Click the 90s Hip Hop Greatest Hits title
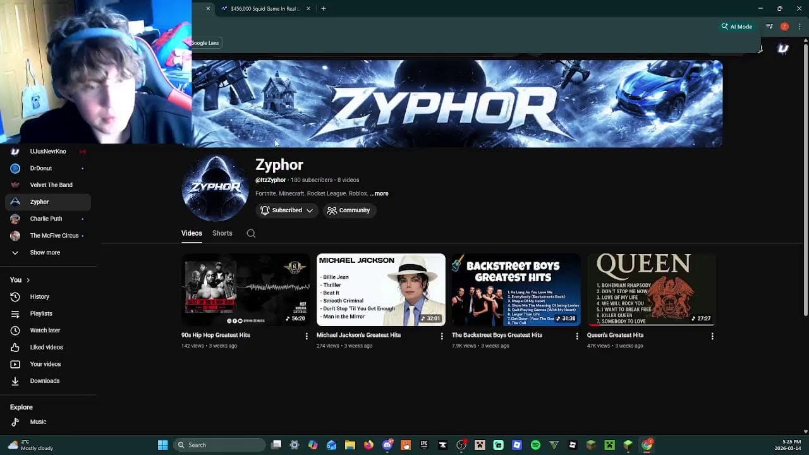Screen dimensions: 809x455 point(216,335)
